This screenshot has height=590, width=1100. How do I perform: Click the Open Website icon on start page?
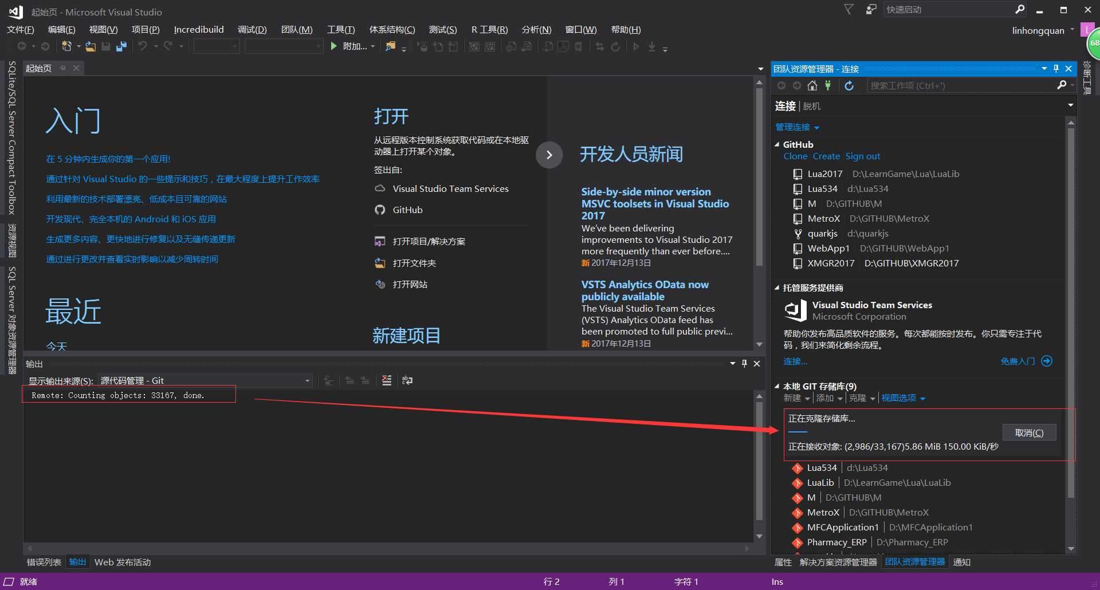[x=380, y=284]
